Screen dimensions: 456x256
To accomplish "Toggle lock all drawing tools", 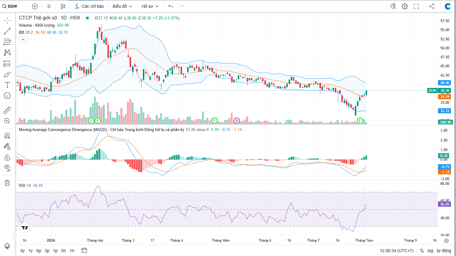I will coord(7,157).
